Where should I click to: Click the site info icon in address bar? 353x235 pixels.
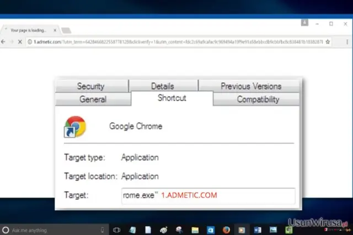pos(30,42)
